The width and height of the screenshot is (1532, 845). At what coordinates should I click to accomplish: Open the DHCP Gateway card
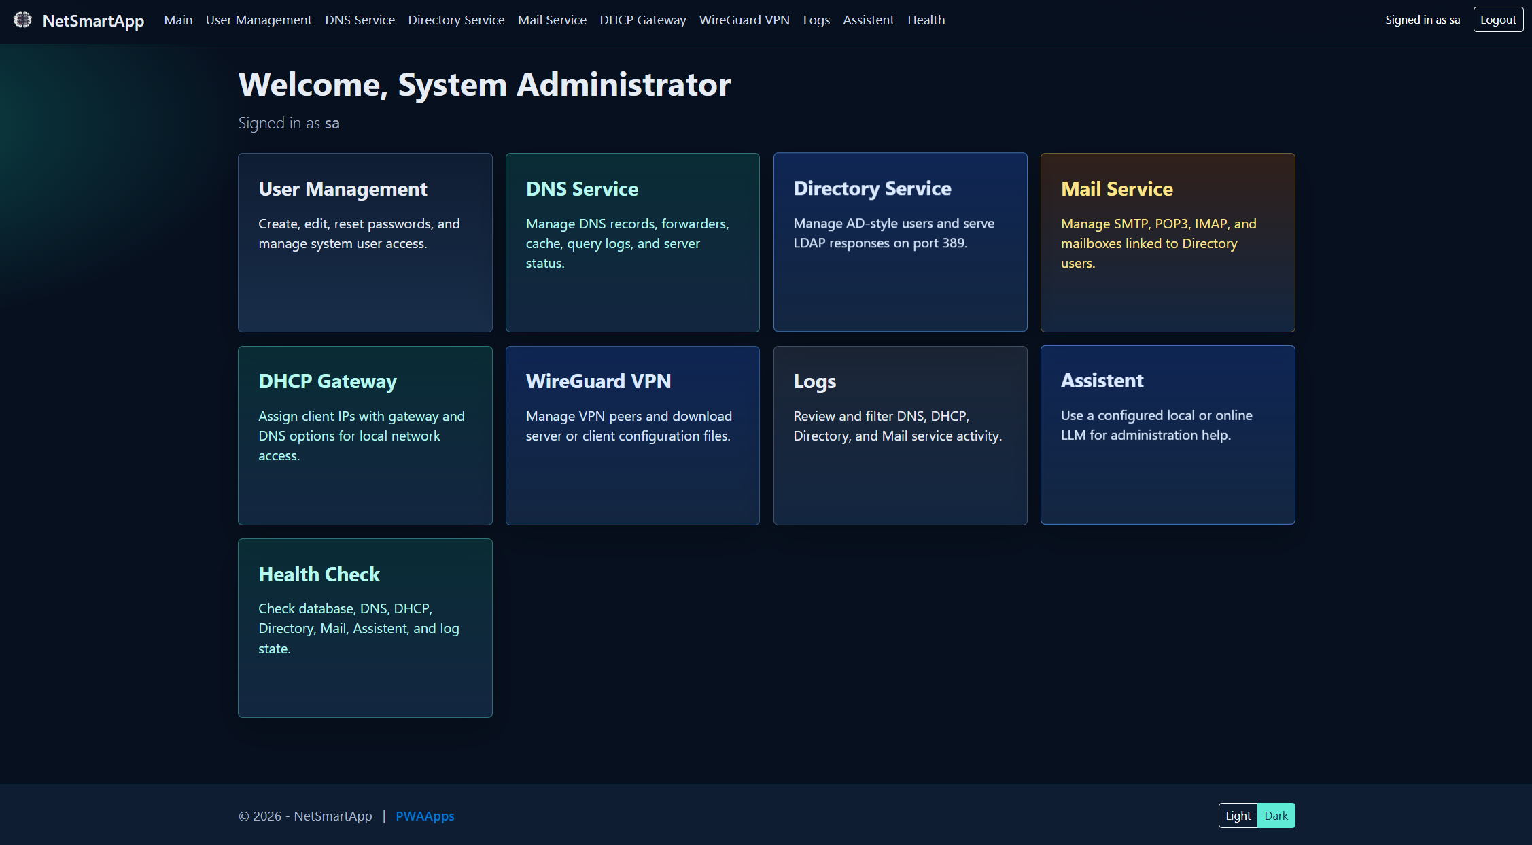click(x=365, y=436)
